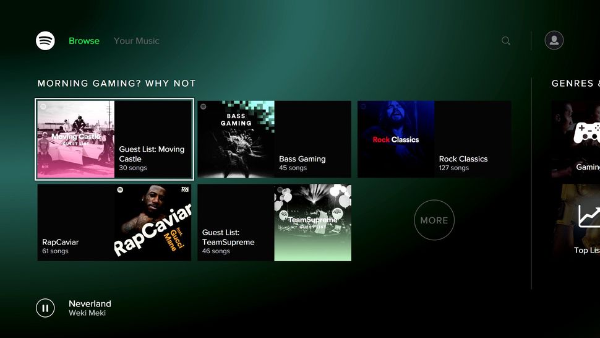Click the "Weki Meki" artist name
The height and width of the screenshot is (338, 600).
tap(87, 313)
